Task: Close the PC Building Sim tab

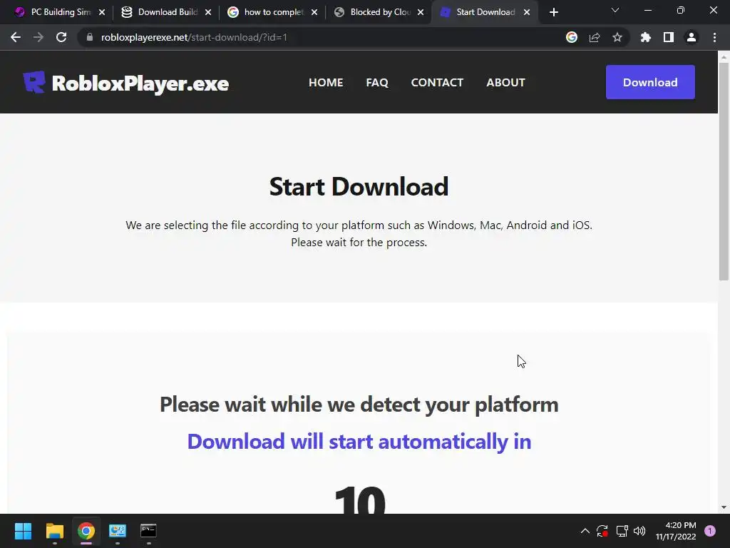Action: tap(102, 12)
